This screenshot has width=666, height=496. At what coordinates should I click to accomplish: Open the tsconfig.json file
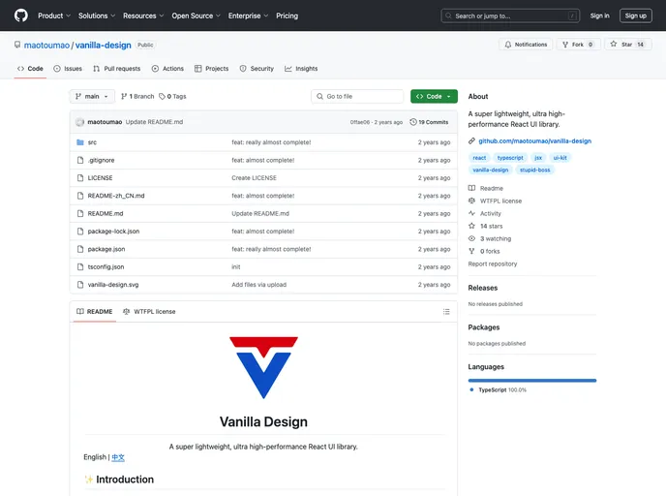(x=106, y=267)
